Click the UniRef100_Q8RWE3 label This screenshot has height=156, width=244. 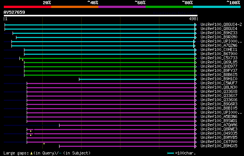coord(219,129)
